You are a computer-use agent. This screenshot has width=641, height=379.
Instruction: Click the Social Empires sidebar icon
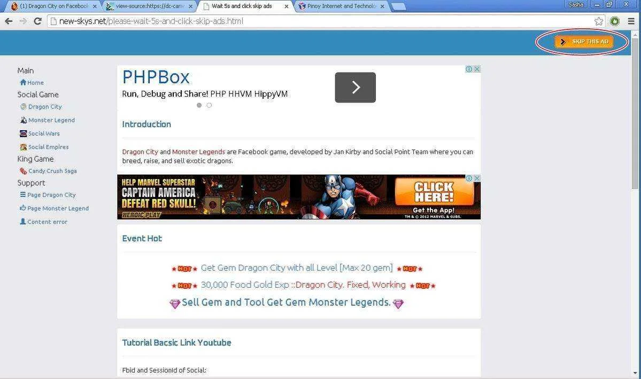pyautogui.click(x=24, y=147)
